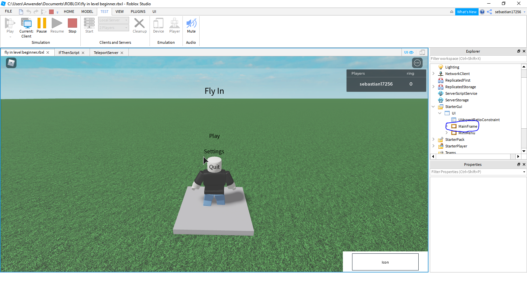Open the chat bubble icon in the viewport

click(417, 63)
